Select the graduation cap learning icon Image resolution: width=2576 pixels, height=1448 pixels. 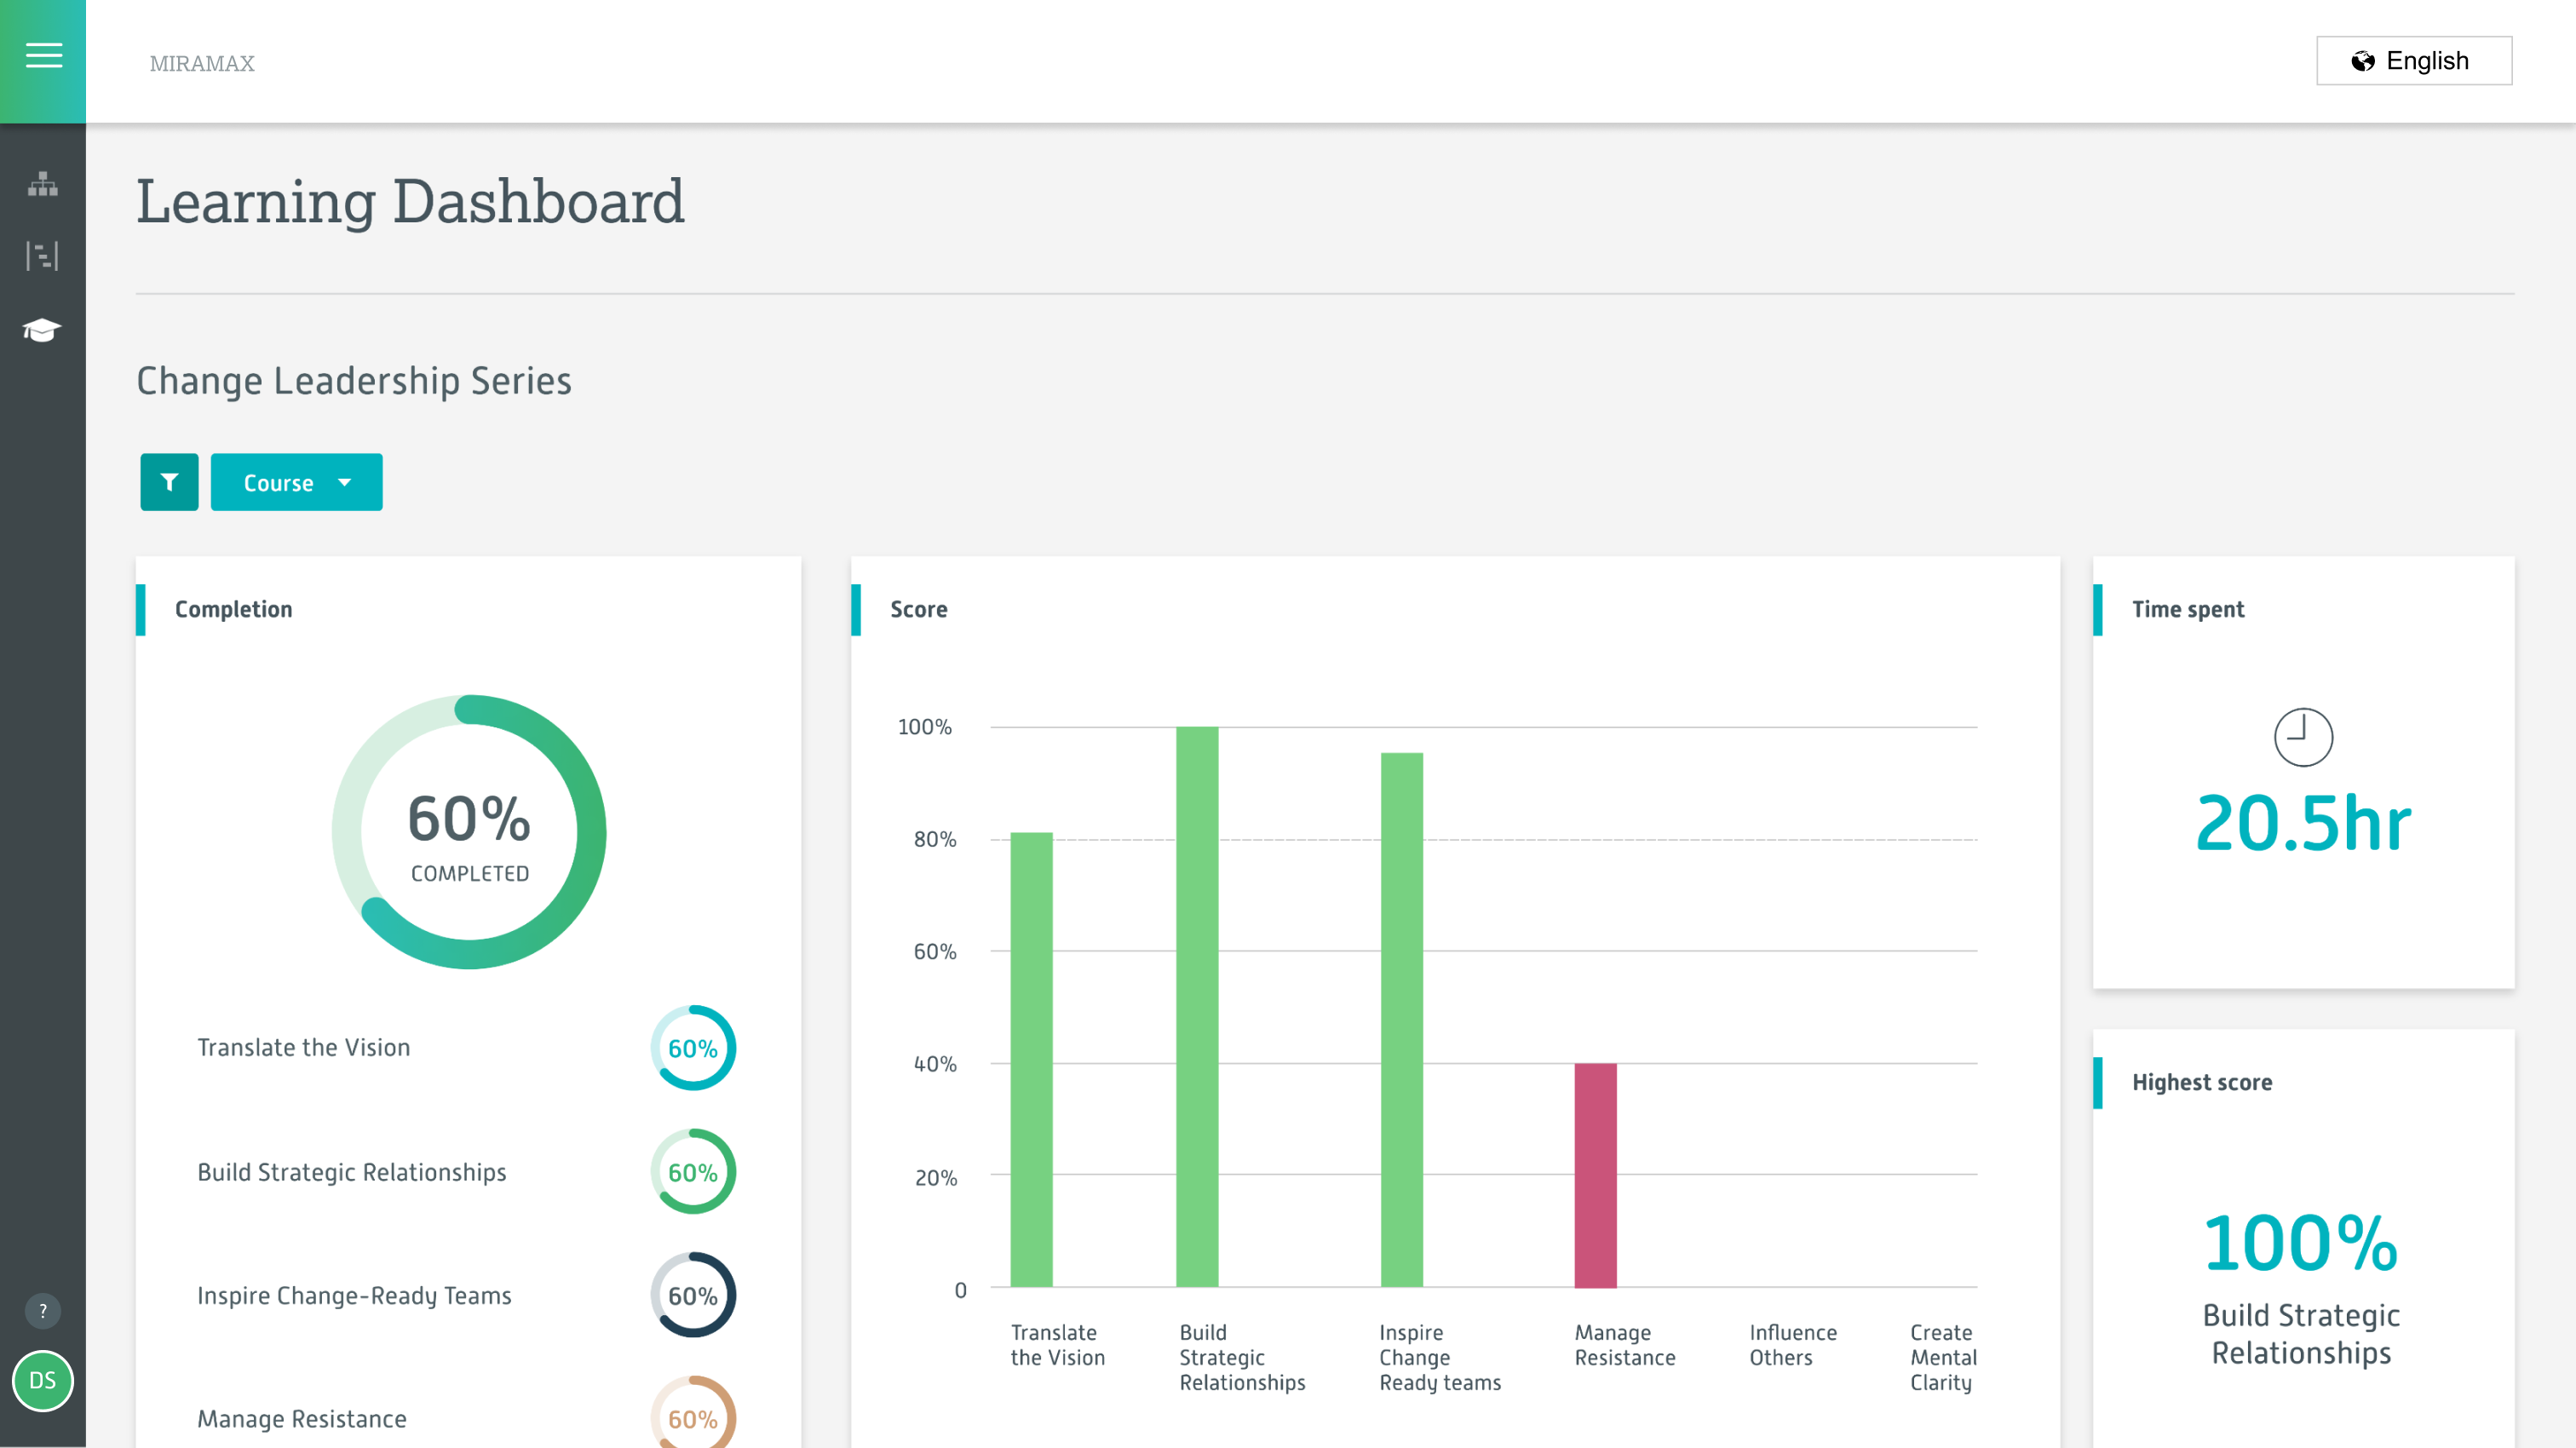tap(41, 330)
